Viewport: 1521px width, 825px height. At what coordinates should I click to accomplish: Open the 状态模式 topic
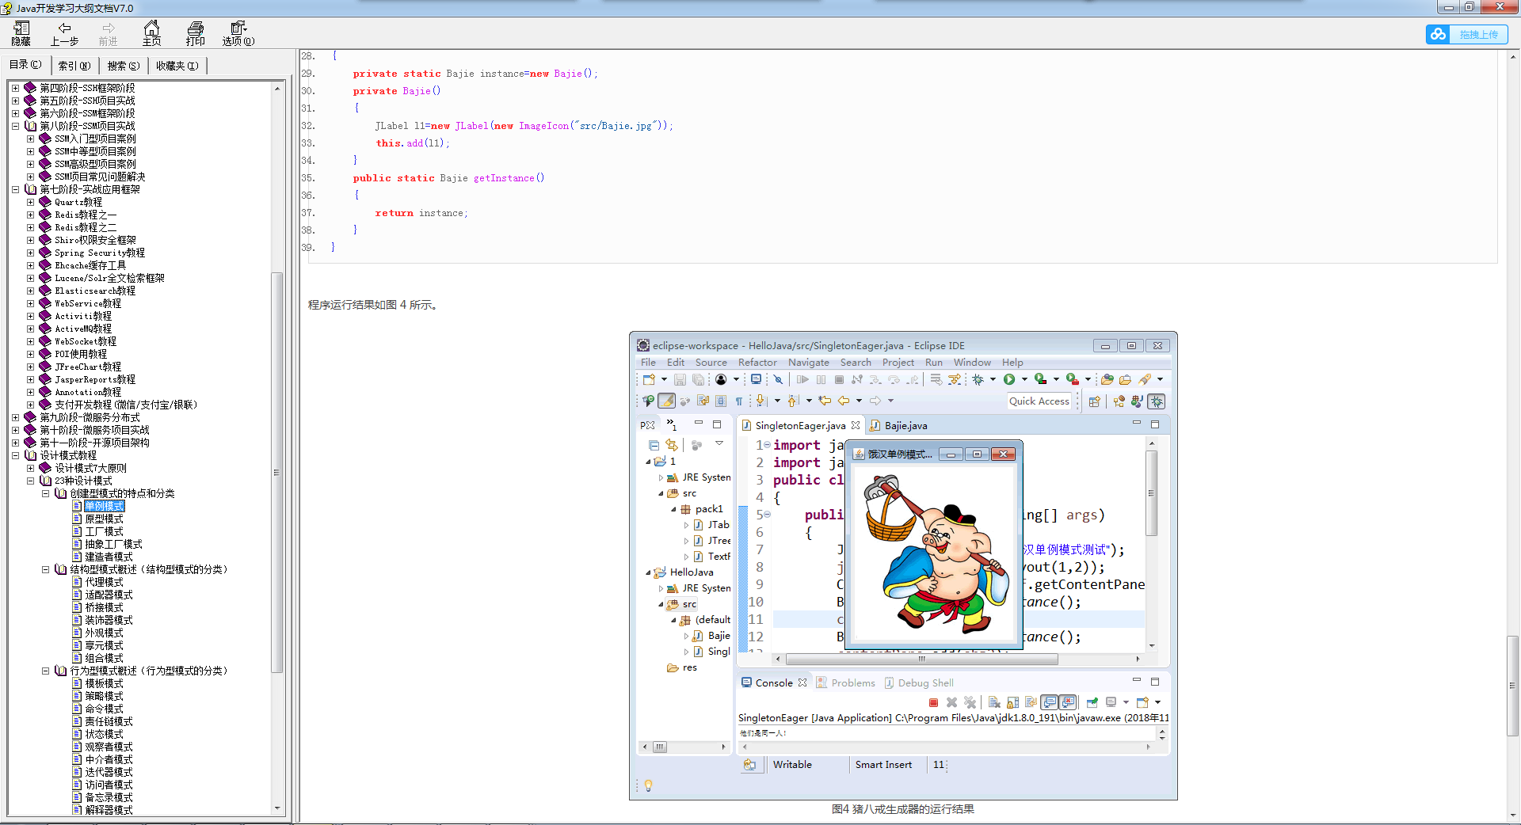[x=104, y=734]
